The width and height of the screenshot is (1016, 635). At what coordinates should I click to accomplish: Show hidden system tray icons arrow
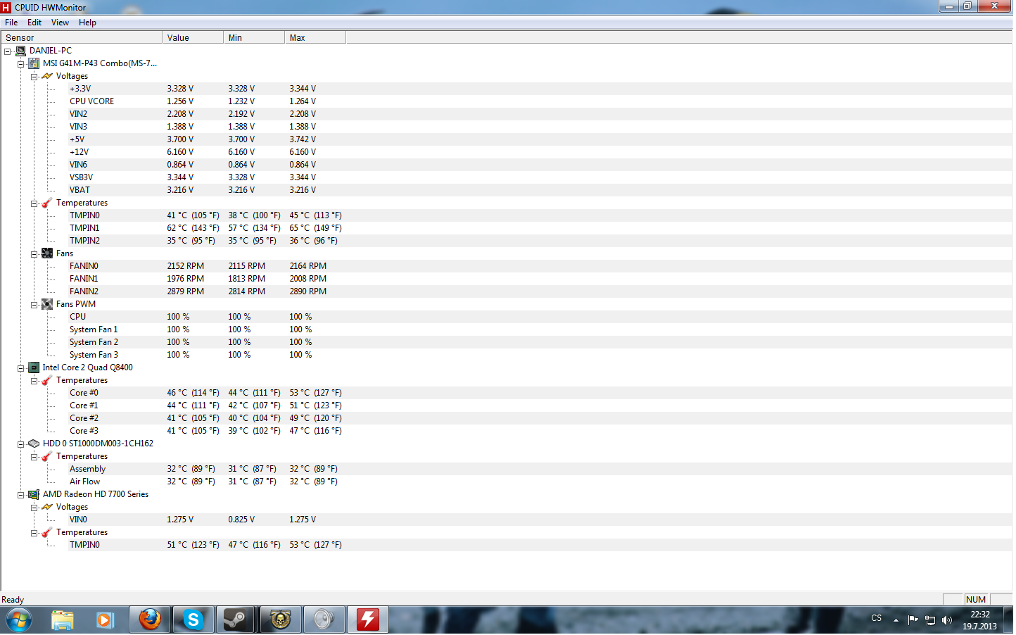click(x=896, y=620)
